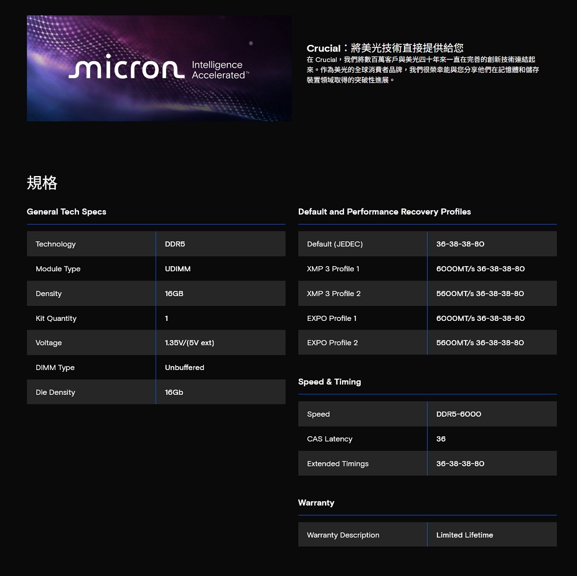The image size is (577, 576).
Task: Click the DDR5-6000 speed value
Action: pyautogui.click(x=458, y=414)
